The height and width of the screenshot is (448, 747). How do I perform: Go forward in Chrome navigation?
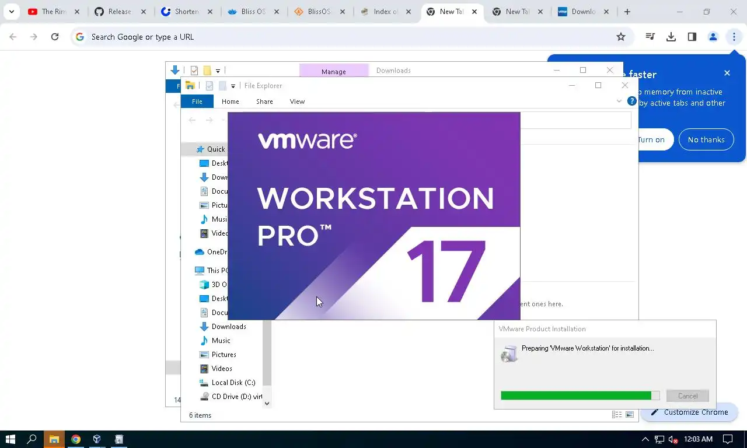34,37
